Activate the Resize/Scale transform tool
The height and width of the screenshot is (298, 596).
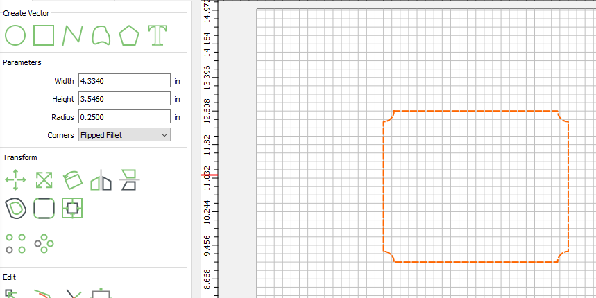[44, 180]
